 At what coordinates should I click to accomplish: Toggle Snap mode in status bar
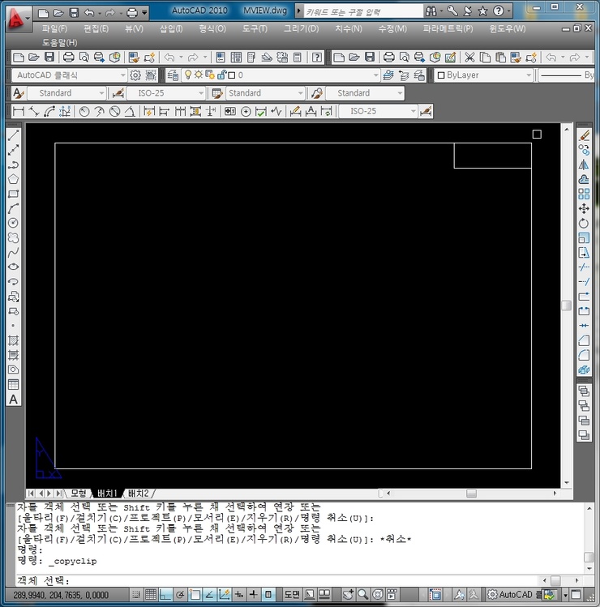[x=135, y=594]
